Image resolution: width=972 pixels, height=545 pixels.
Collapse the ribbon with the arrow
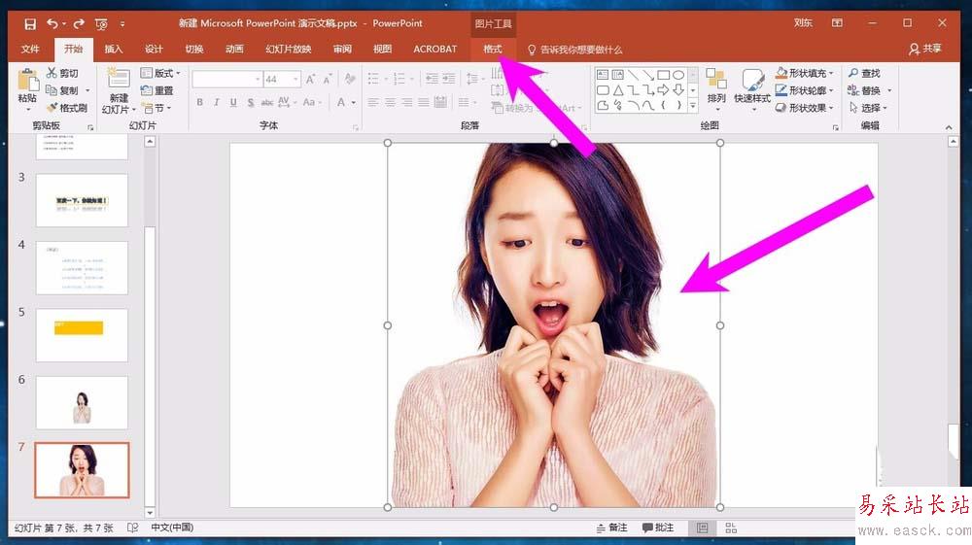pos(949,127)
